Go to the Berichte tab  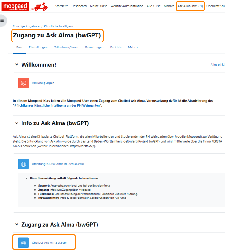click(x=116, y=47)
